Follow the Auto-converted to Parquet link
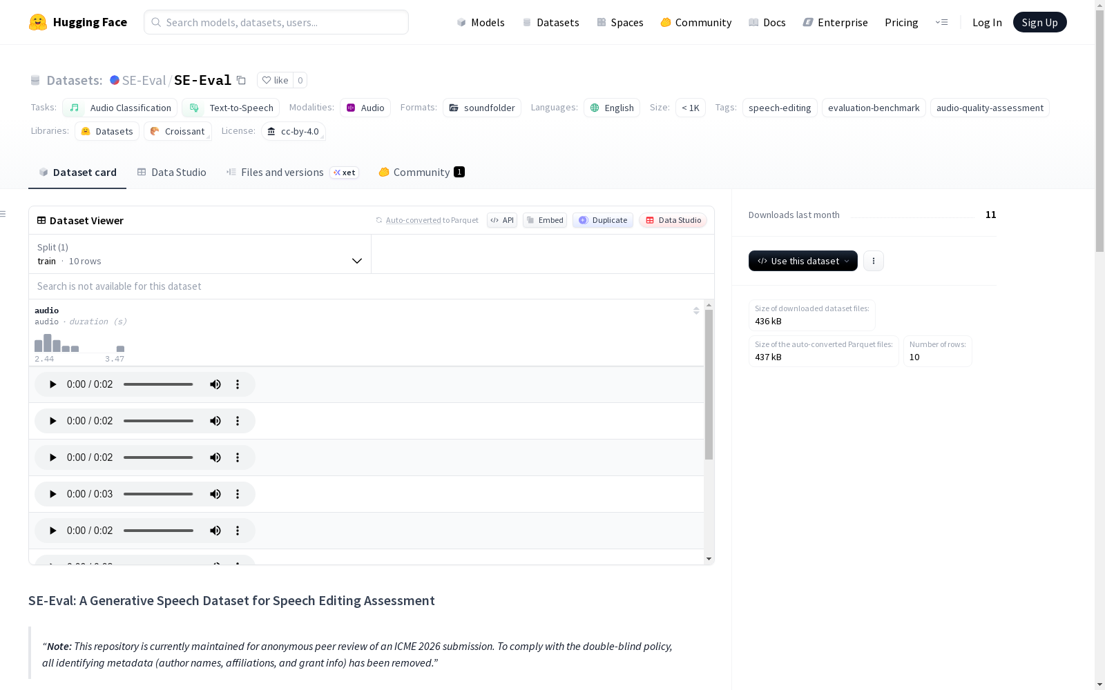 (x=413, y=220)
